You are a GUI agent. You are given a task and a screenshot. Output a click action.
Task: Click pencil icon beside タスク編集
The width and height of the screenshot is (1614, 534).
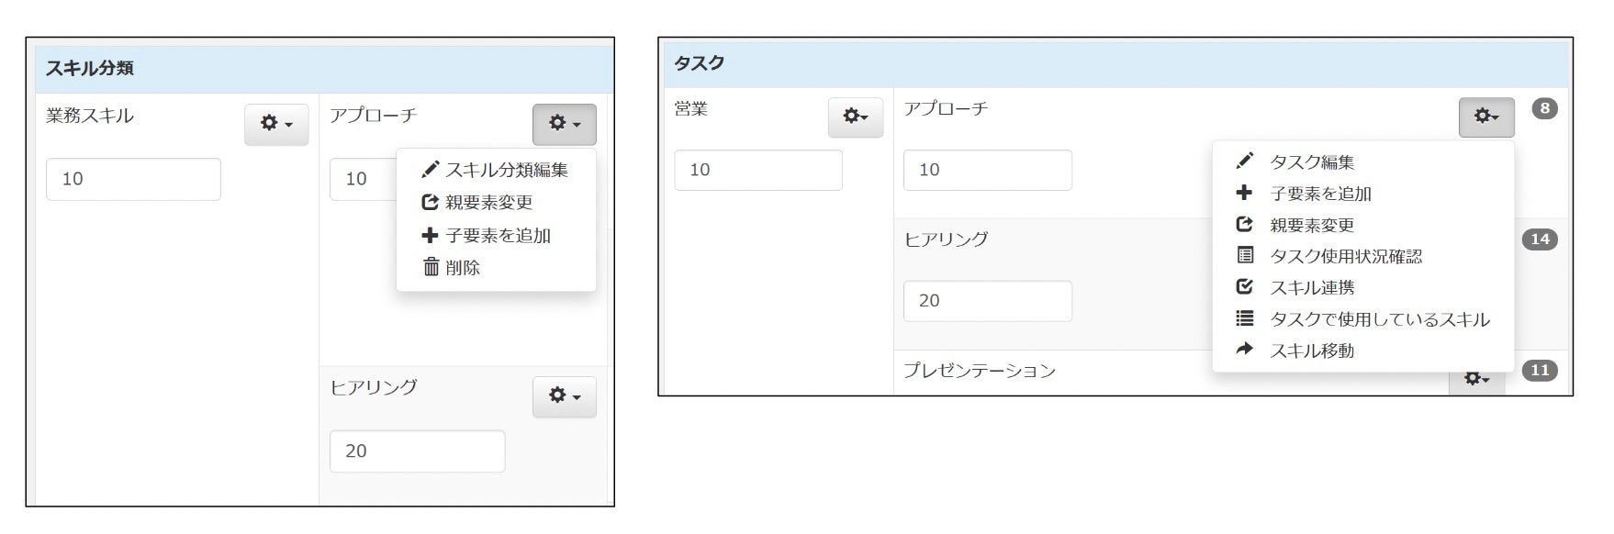[x=1244, y=161]
